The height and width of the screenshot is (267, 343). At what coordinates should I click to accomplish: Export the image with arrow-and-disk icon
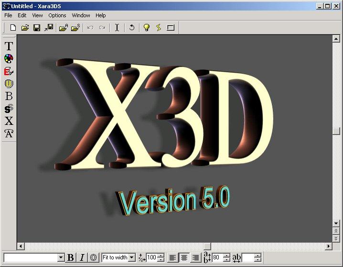(x=49, y=28)
